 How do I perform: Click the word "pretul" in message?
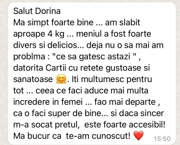coord(67,125)
